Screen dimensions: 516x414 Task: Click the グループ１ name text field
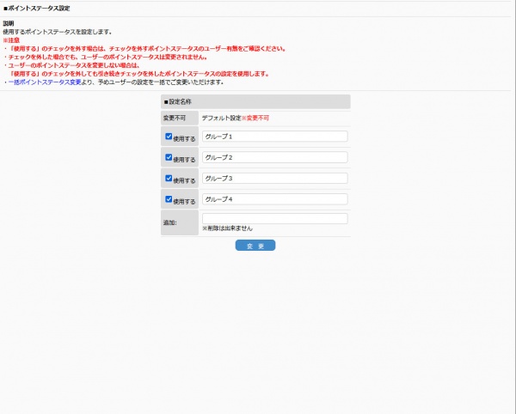[274, 136]
